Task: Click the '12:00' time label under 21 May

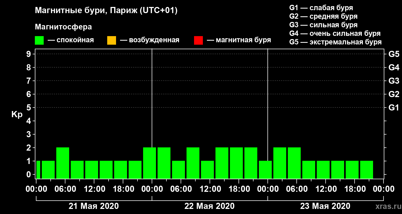Action: pyautogui.click(x=94, y=189)
